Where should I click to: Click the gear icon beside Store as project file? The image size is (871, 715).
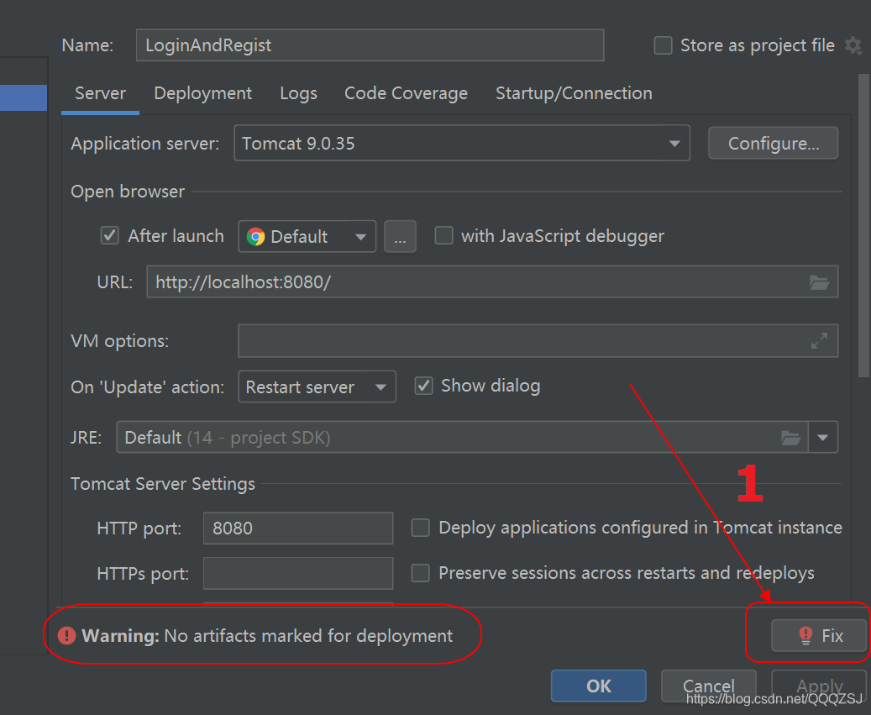(853, 45)
